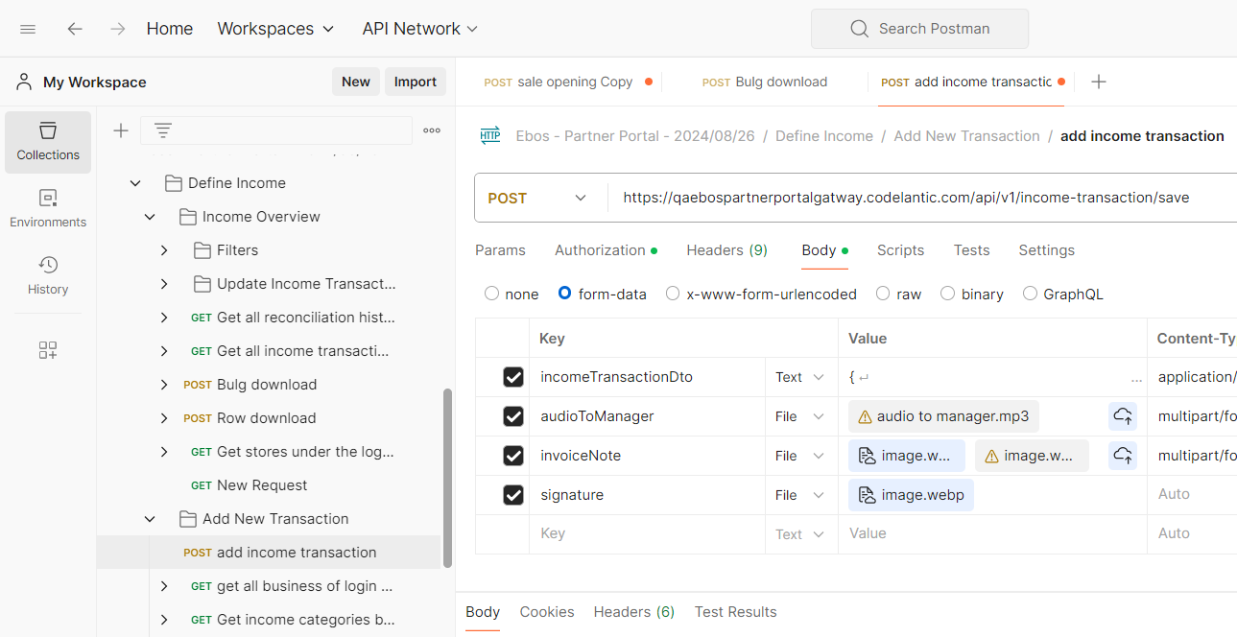Screen dimensions: 1237x637
Task: Click the upload cloud icon for invoiceNote
Action: [1123, 456]
